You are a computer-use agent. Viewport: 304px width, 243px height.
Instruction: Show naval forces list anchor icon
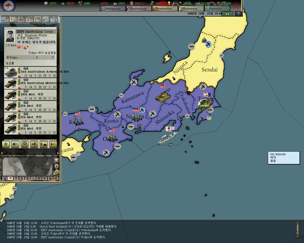coord(38,19)
